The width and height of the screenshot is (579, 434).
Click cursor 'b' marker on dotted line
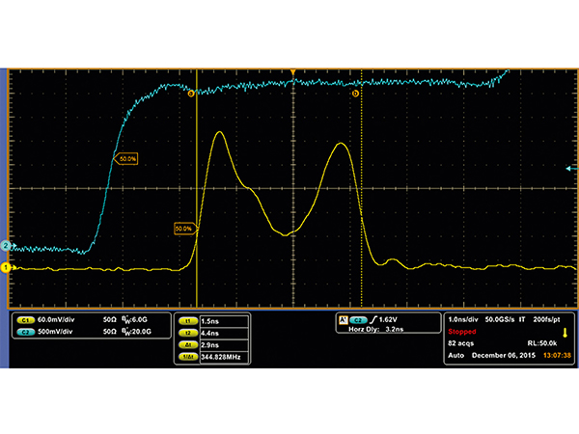355,94
